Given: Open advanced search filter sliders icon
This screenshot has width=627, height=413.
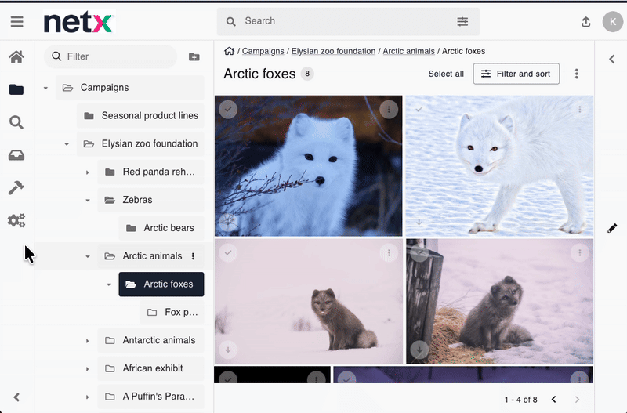Looking at the screenshot, I should tap(462, 22).
